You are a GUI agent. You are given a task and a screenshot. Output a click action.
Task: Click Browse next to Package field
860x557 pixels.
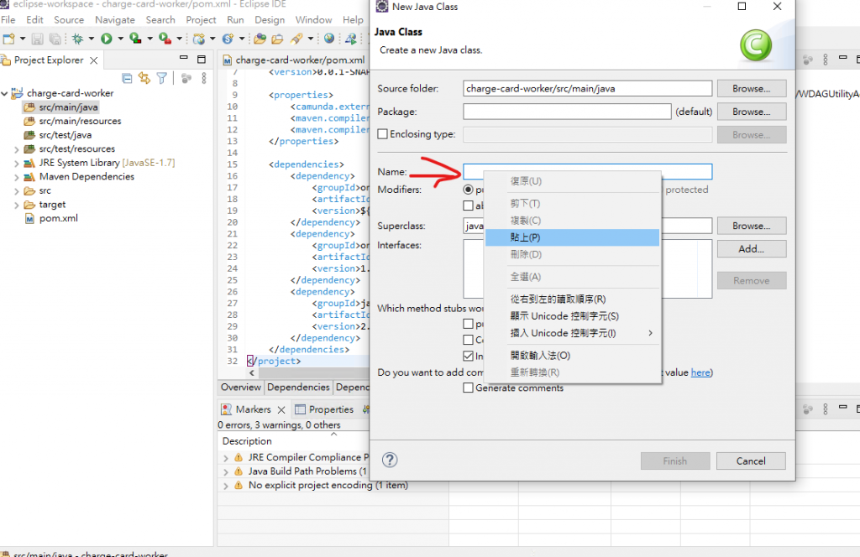[x=752, y=112]
